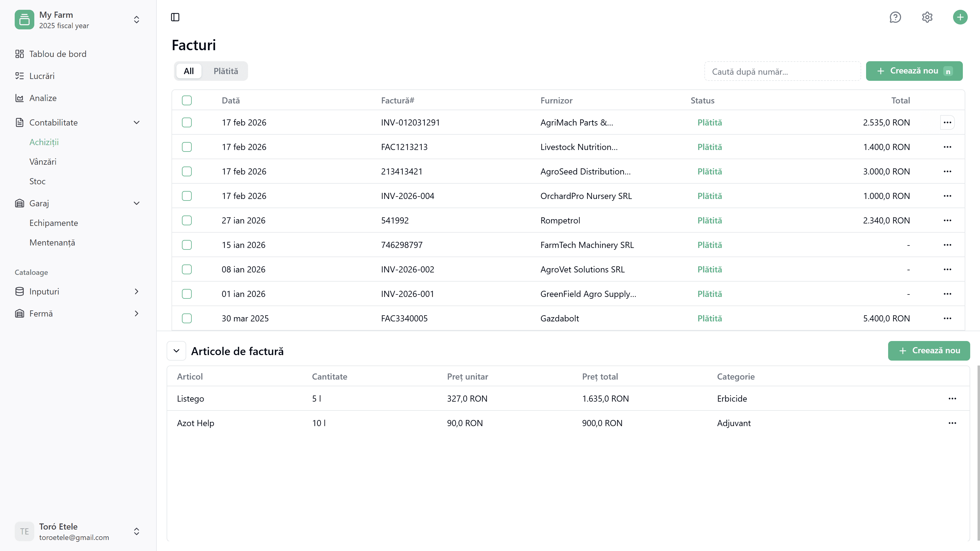
Task: Select the Tablou de bord dashboard icon
Action: click(19, 54)
